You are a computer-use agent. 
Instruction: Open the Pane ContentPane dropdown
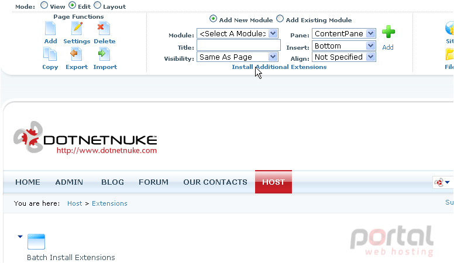pos(343,33)
